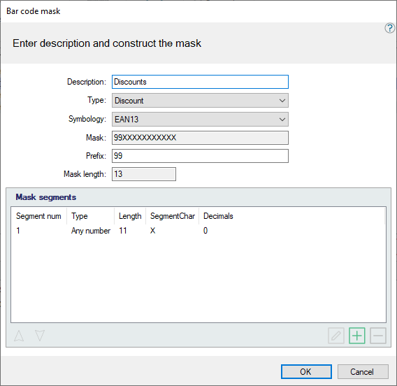Add a new mask segment with plus icon
This screenshot has height=386, width=397.
click(356, 336)
